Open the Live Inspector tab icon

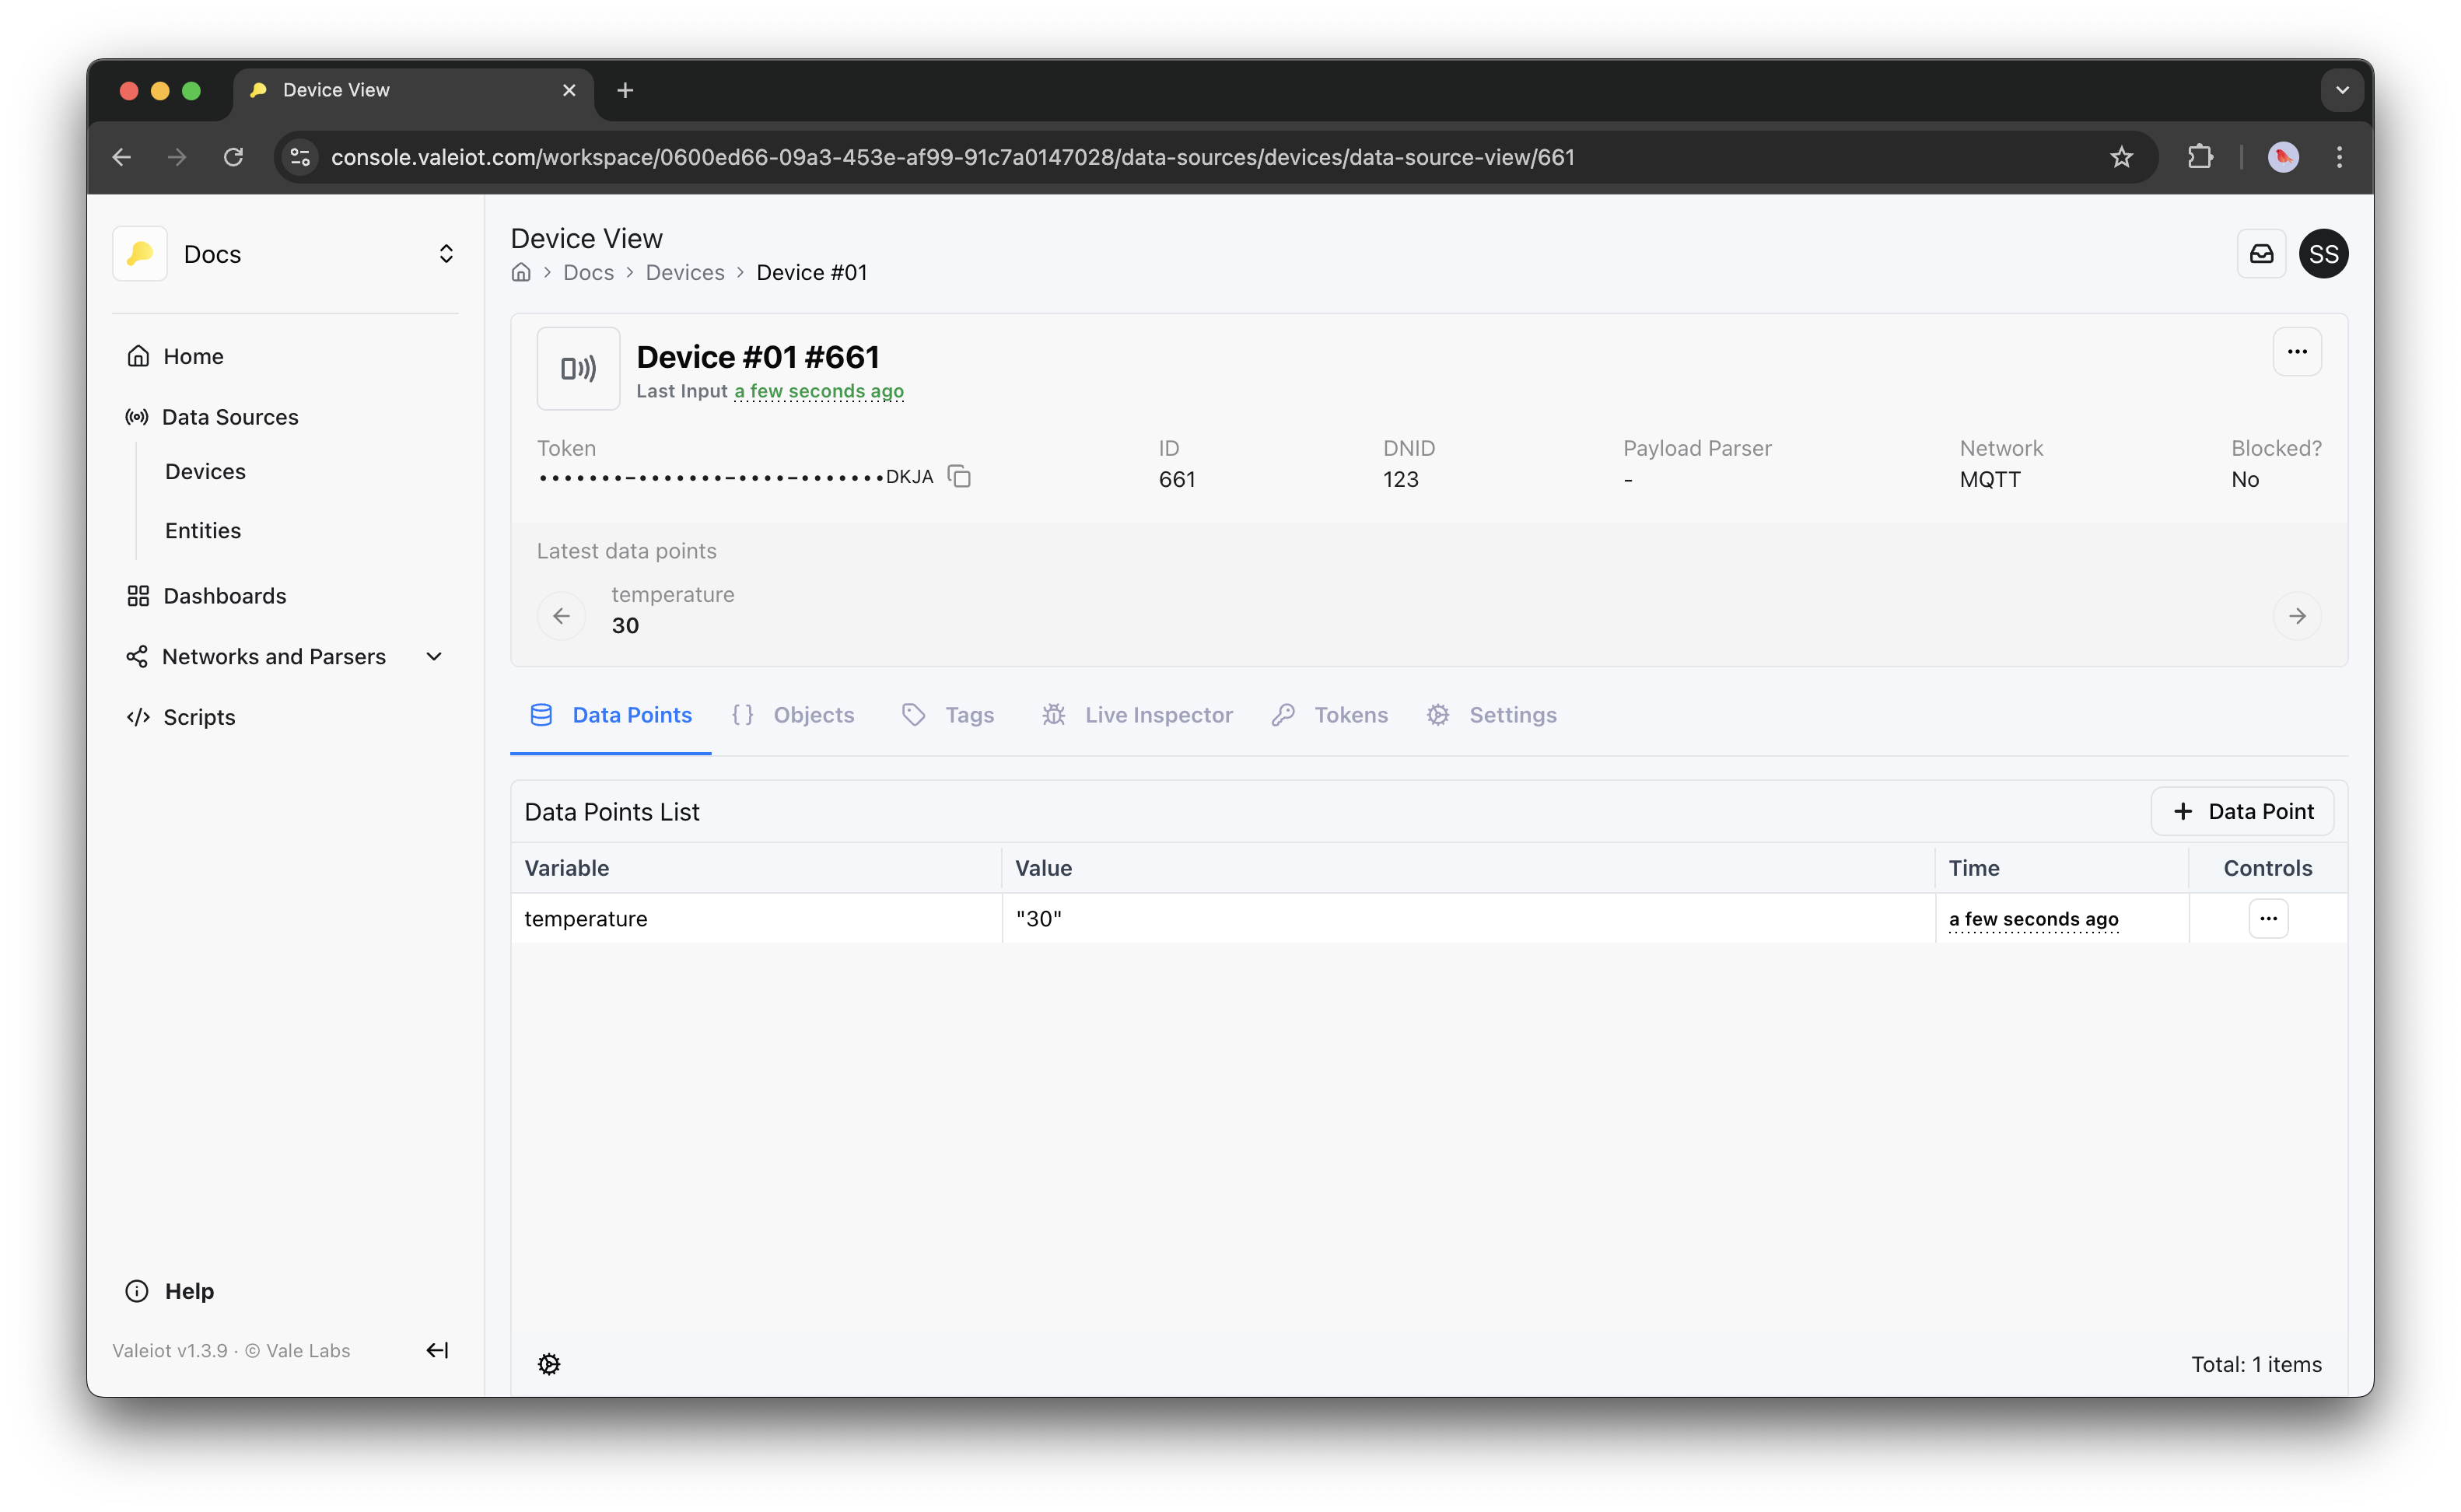pos(1052,714)
